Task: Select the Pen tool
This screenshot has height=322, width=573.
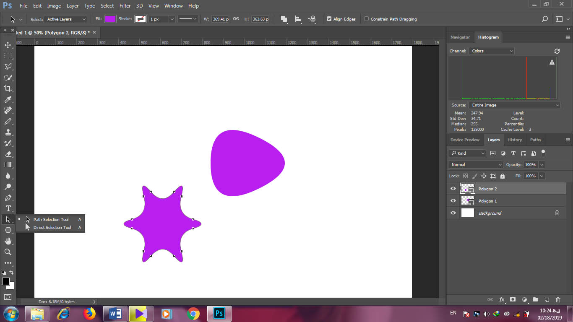Action: click(8, 197)
